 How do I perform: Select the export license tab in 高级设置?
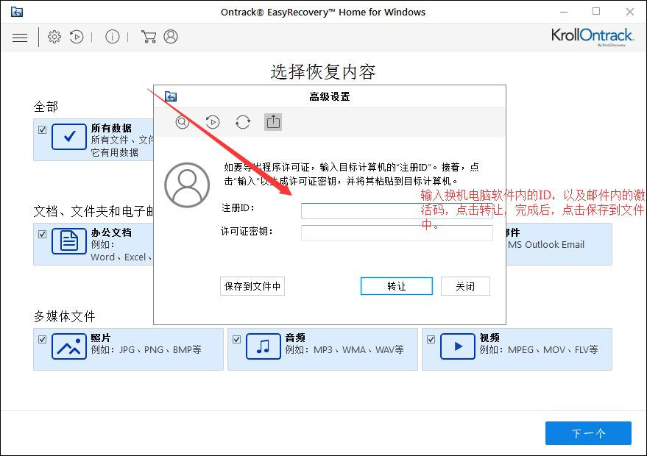(273, 122)
